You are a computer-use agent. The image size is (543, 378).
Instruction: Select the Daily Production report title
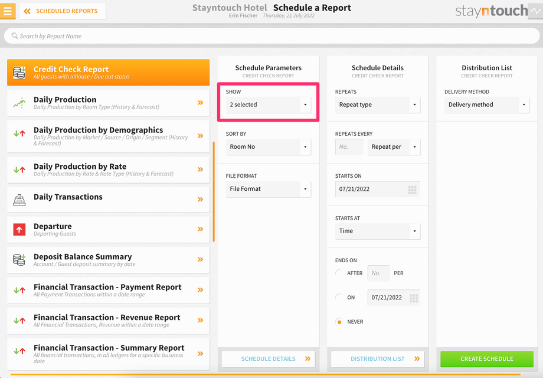pos(65,100)
